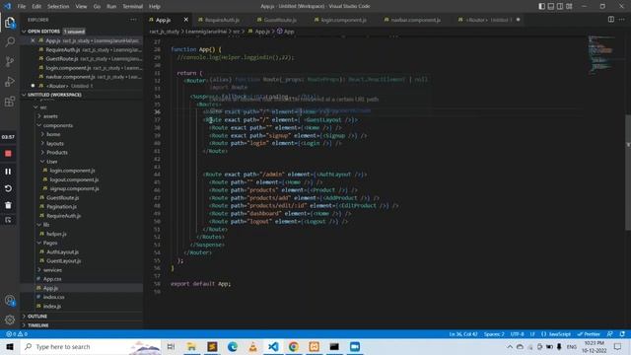Toggle bottom panel layout icon
Screen dimensions: 631x355
[551, 6]
